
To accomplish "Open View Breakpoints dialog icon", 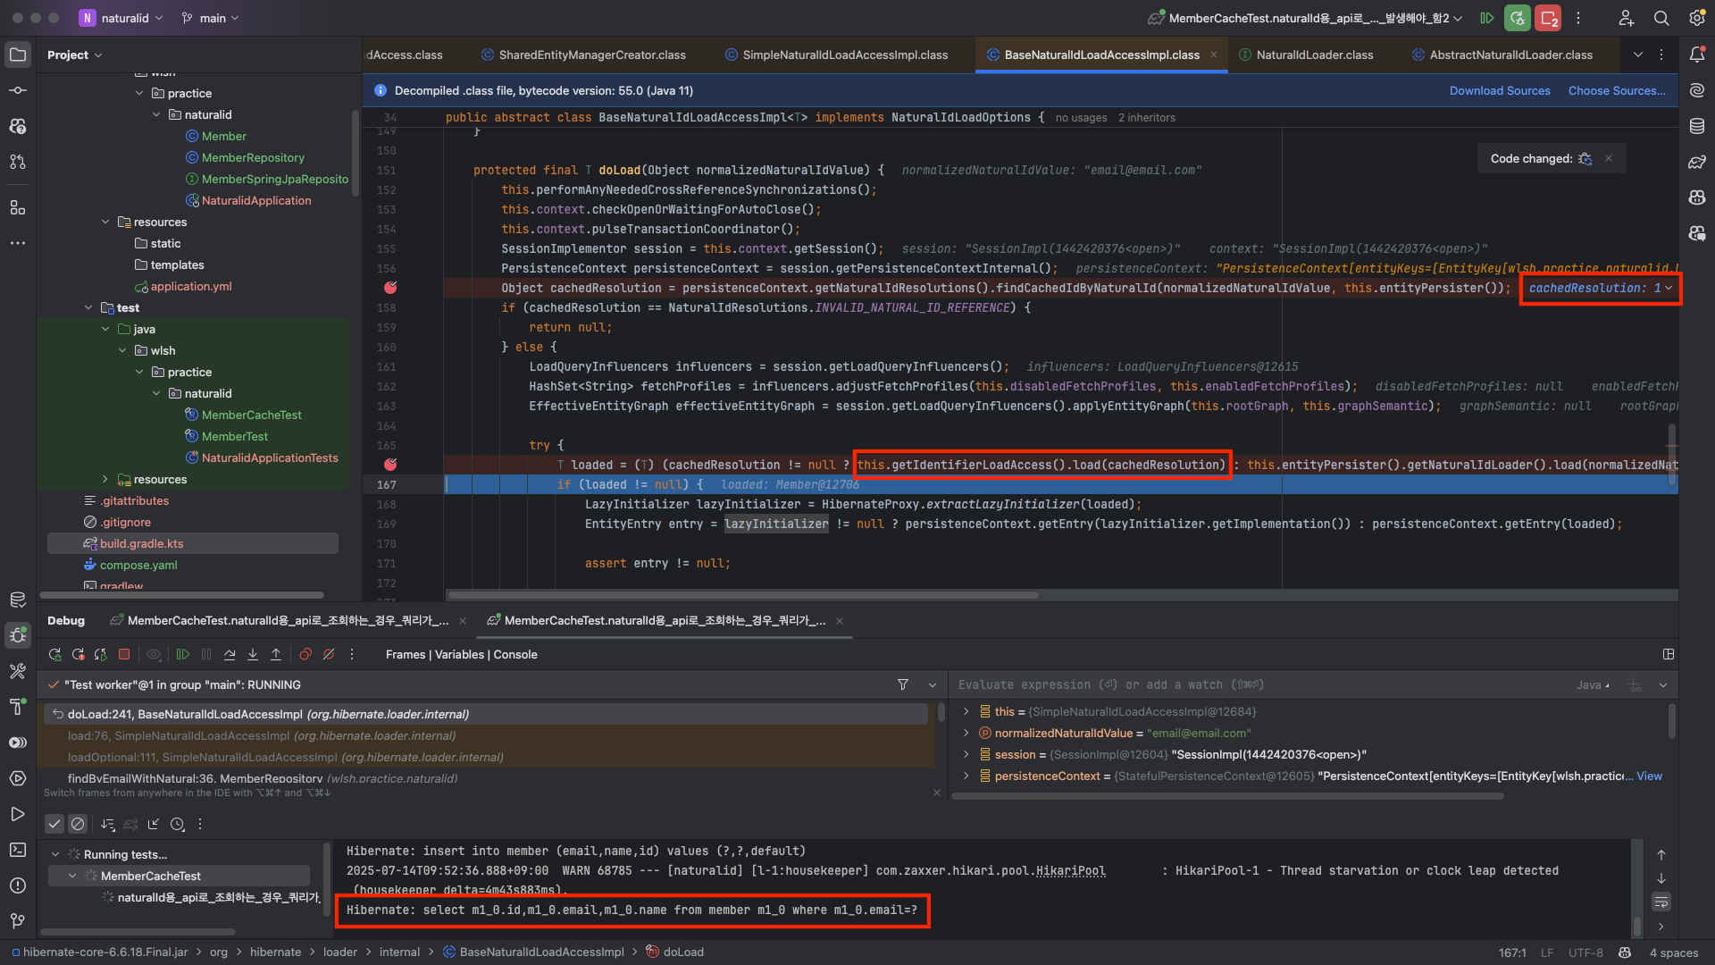I will pyautogui.click(x=305, y=655).
